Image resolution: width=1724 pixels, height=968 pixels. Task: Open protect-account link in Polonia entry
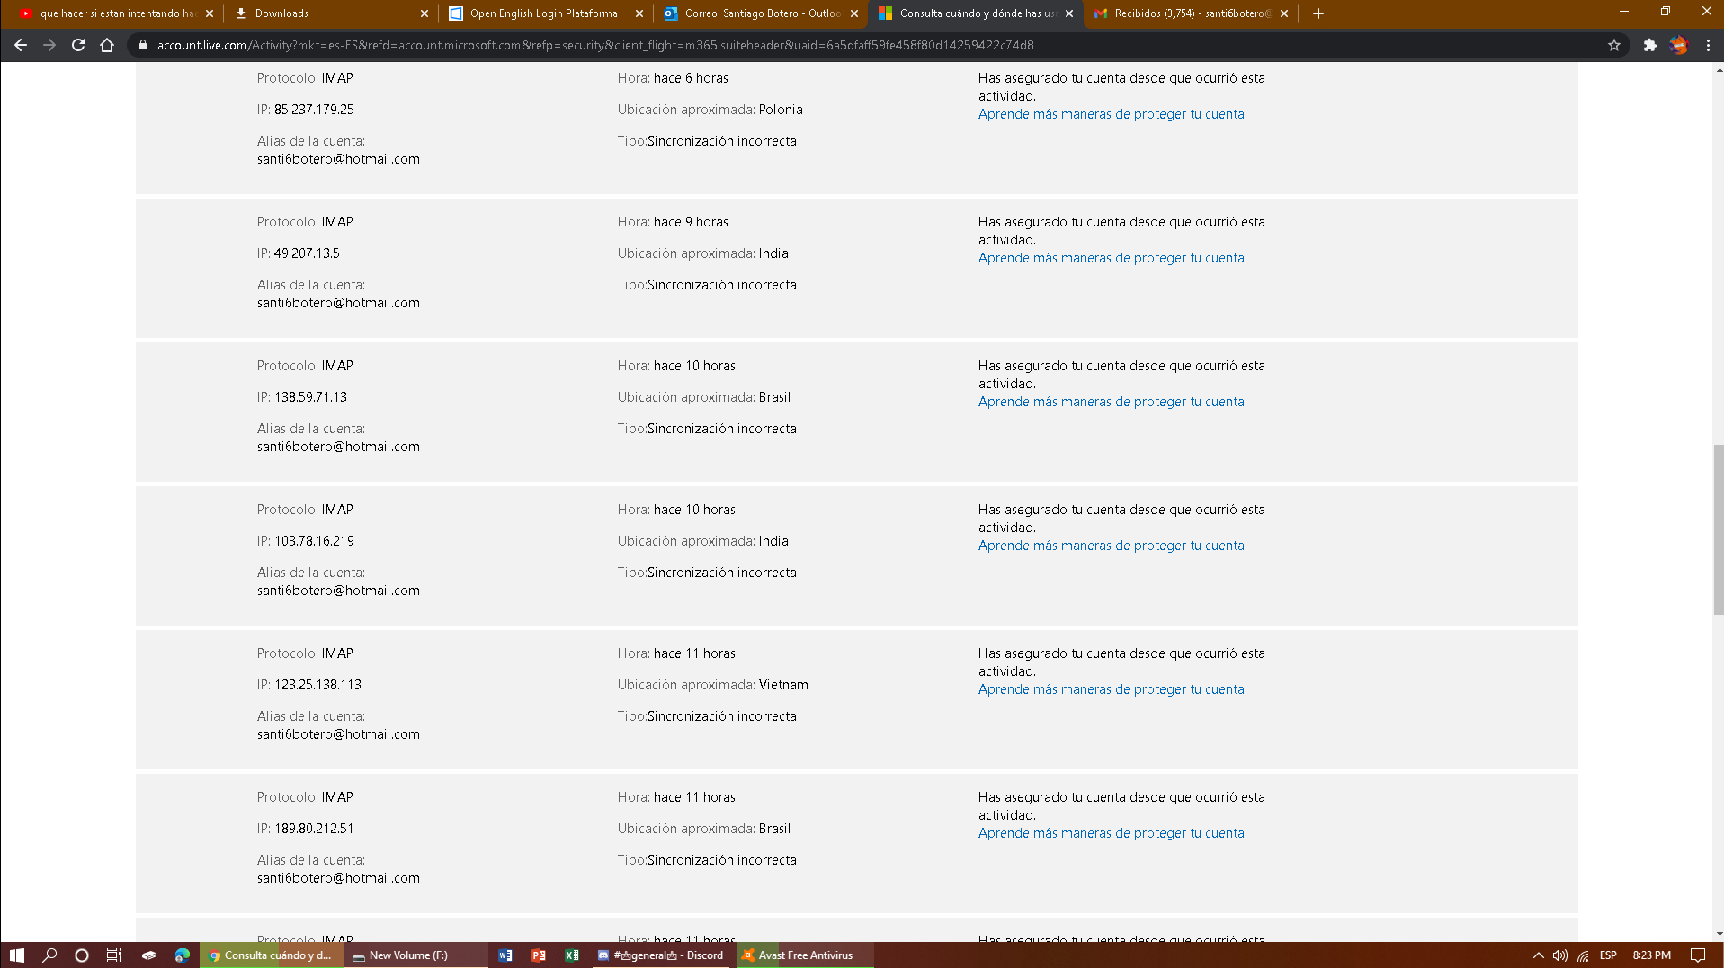click(x=1112, y=114)
